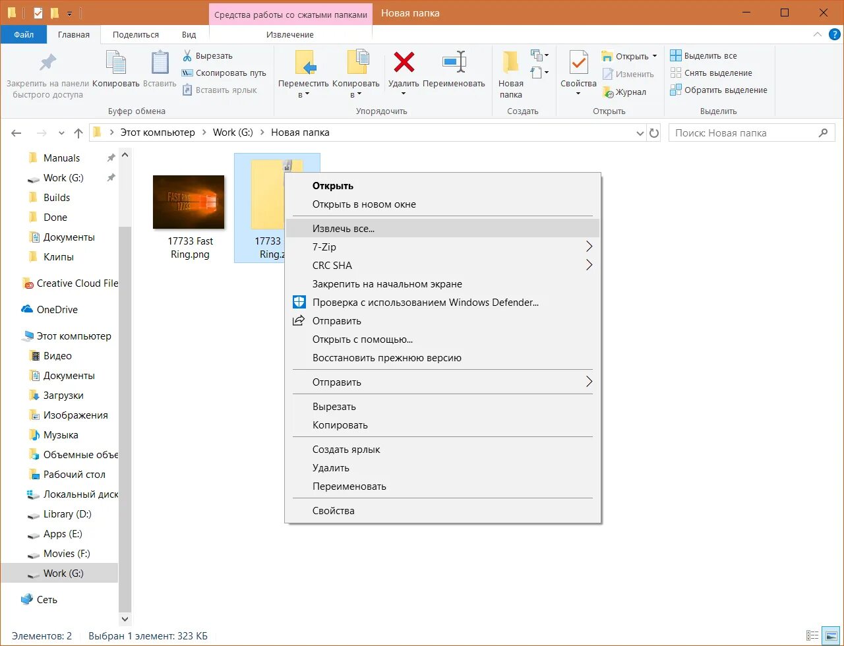Click the New item ribbon icon
This screenshot has height=646, width=844.
point(539,55)
